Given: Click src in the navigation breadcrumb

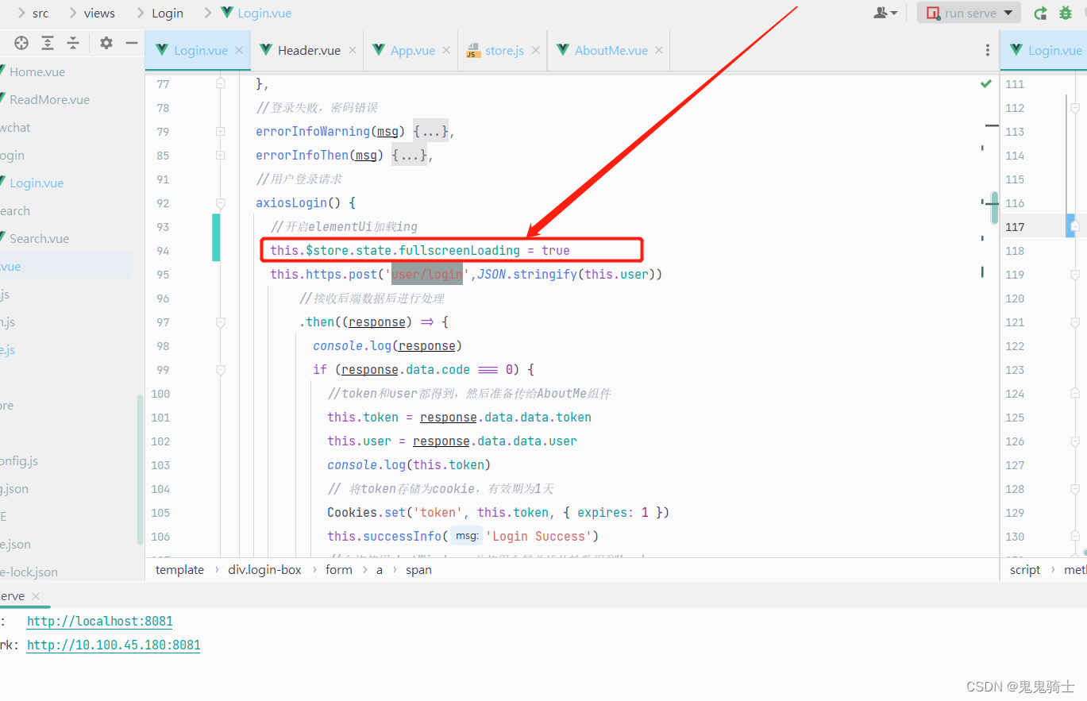Looking at the screenshot, I should point(40,13).
